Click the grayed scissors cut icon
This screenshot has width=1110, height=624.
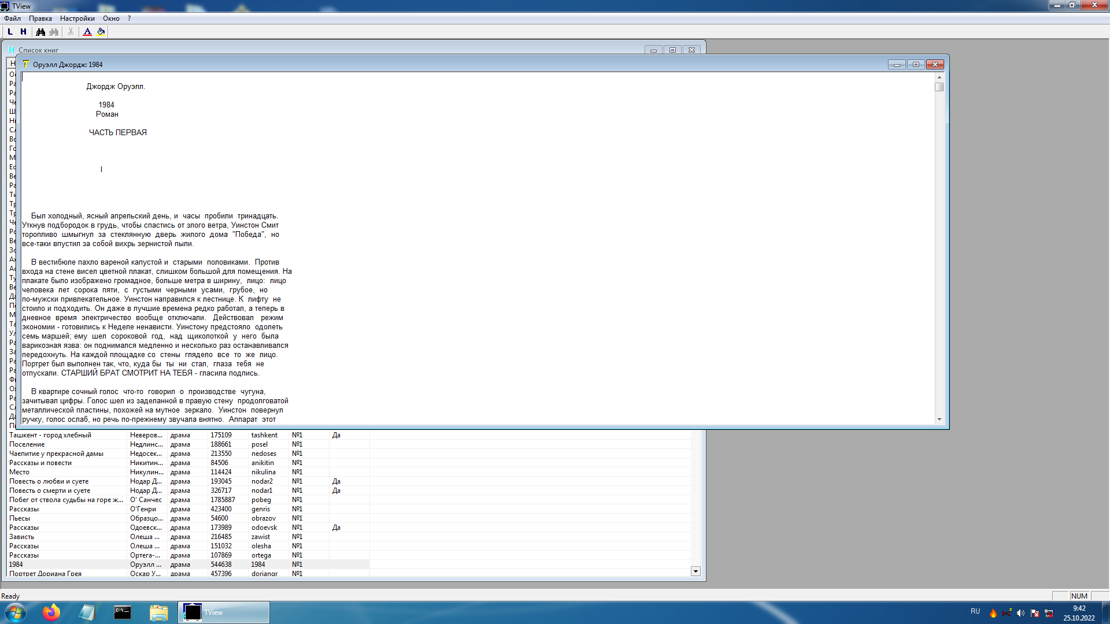pos(71,32)
